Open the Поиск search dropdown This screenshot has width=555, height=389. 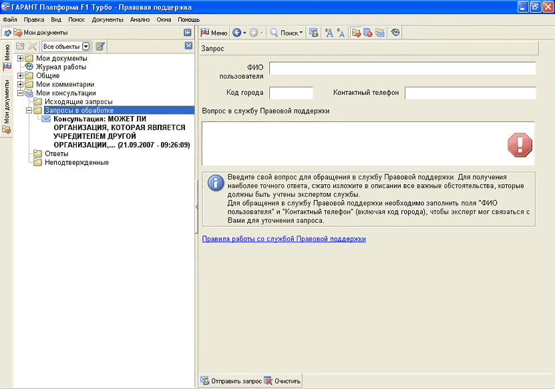click(x=287, y=33)
